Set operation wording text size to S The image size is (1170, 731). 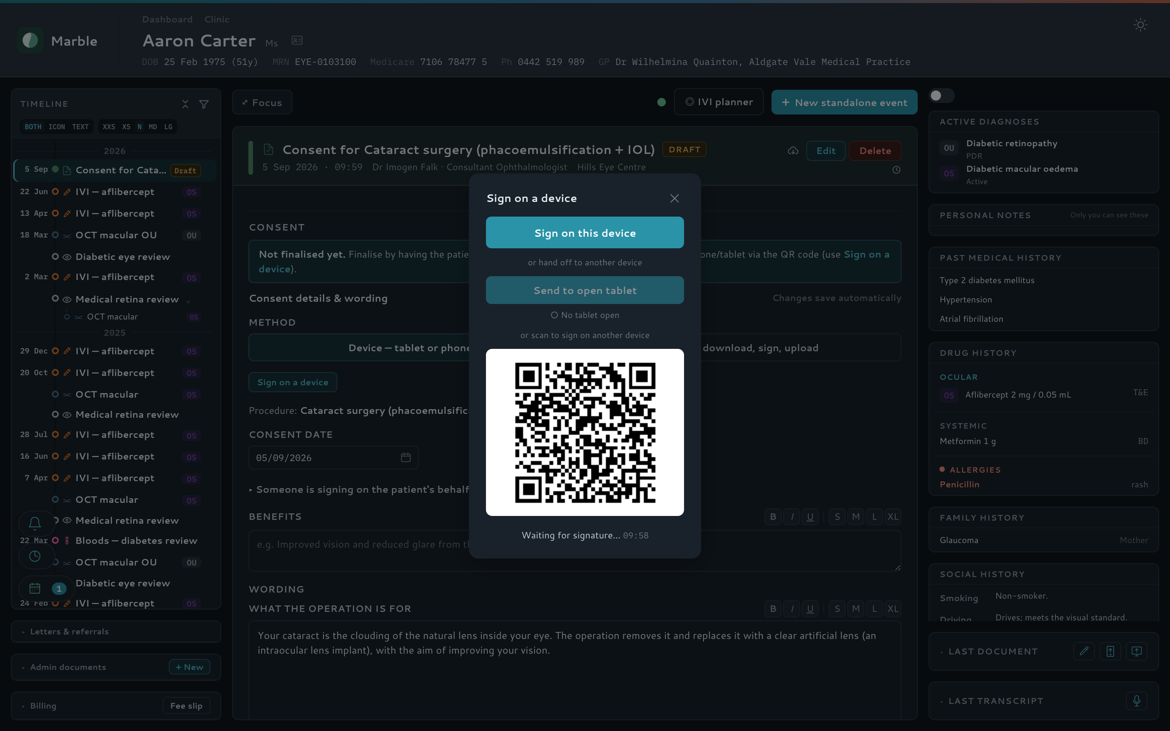point(837,609)
